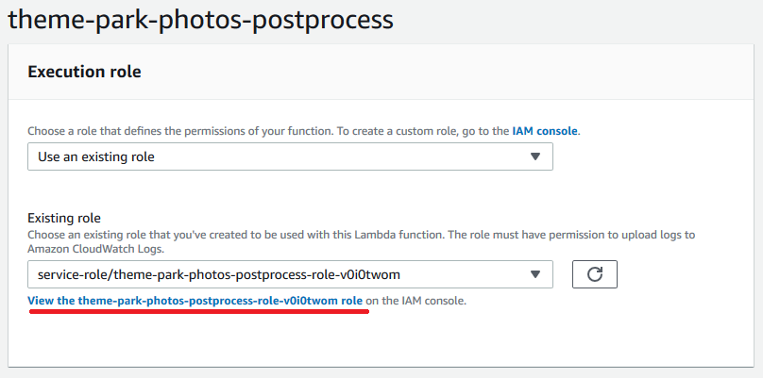
Task: Click the theme-park-photos-postprocess page title
Action: (x=200, y=20)
